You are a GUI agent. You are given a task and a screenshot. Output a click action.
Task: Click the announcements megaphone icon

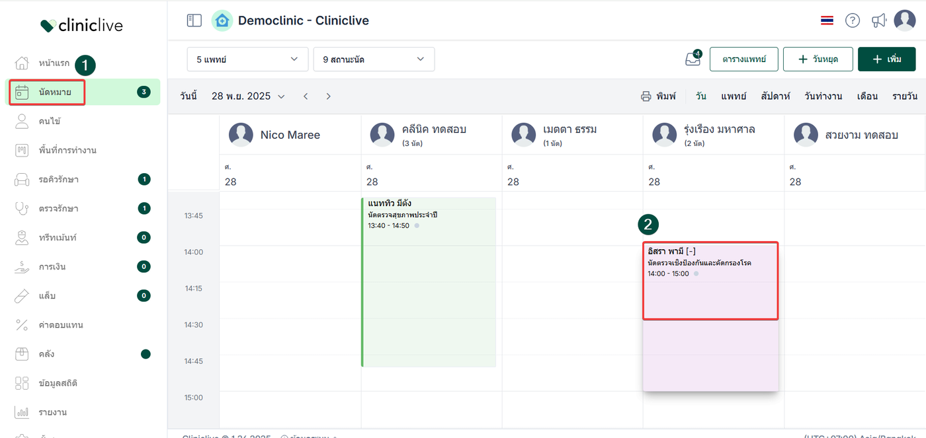pos(878,20)
